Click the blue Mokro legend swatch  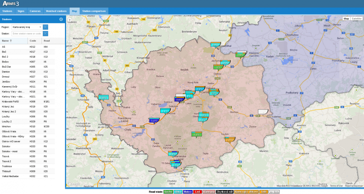[188, 192]
